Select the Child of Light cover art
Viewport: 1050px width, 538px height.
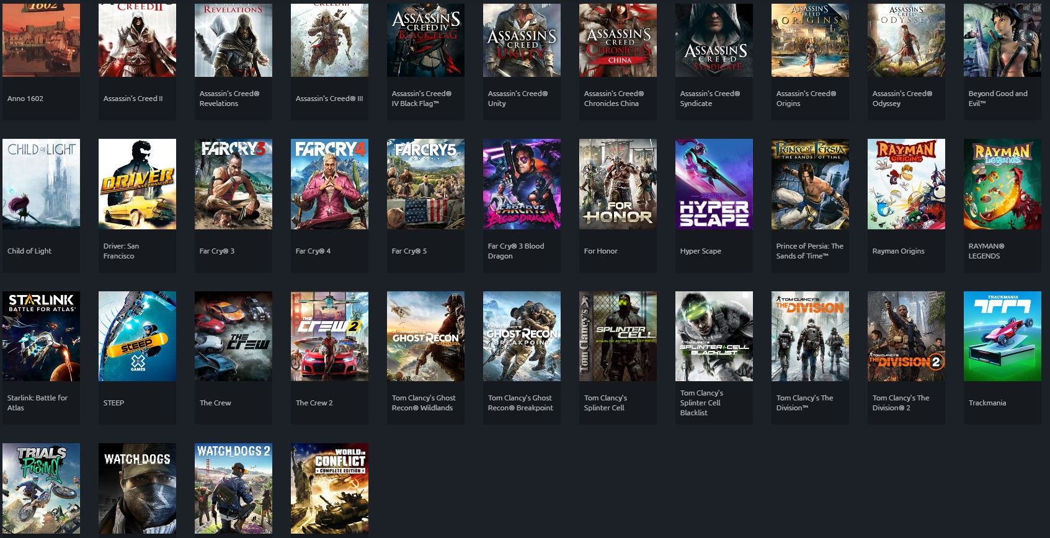[41, 184]
